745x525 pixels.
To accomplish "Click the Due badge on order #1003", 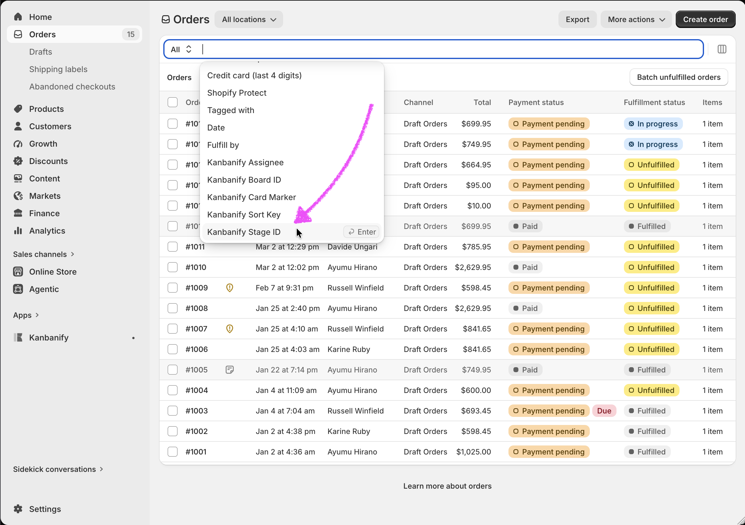I will (x=604, y=411).
